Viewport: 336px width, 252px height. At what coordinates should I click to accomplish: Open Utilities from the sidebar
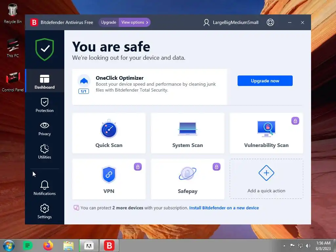point(45,152)
